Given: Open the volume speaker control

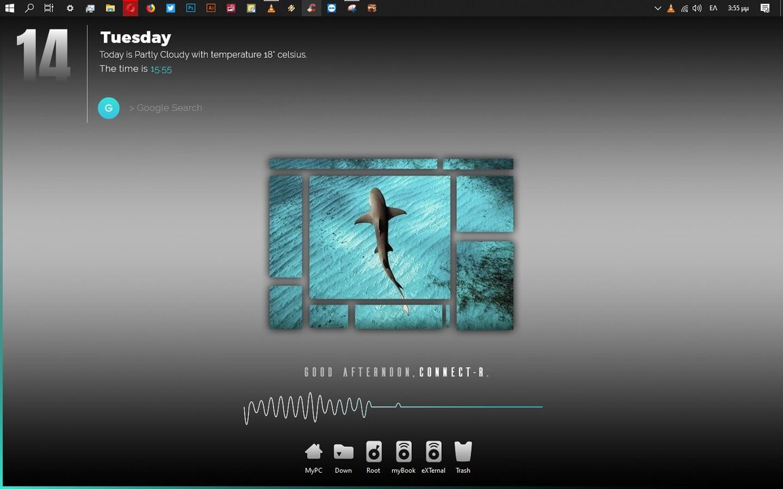Looking at the screenshot, I should [697, 8].
